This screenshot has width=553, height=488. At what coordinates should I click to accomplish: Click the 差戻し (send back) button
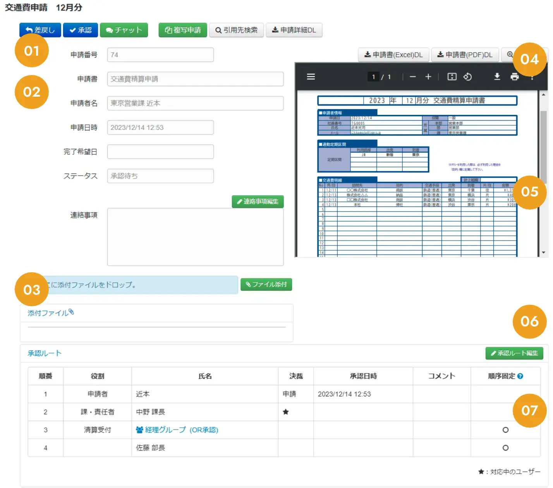[x=40, y=30]
